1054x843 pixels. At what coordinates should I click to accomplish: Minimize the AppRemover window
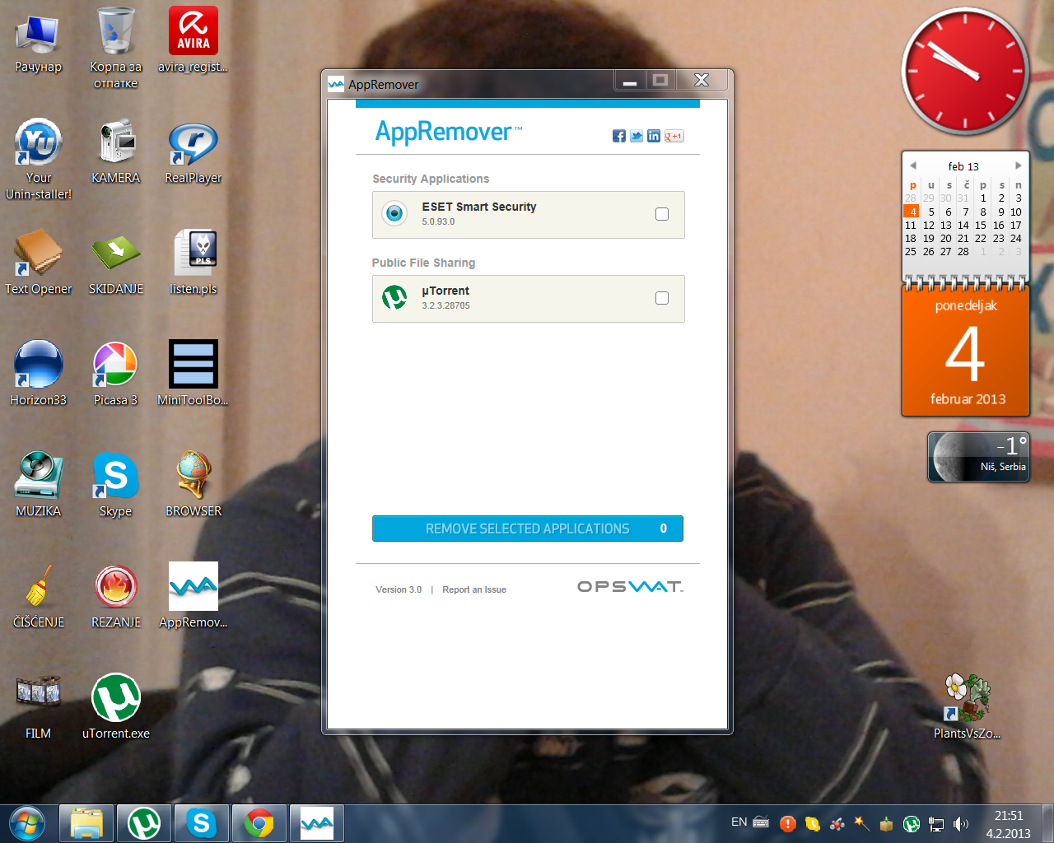(x=630, y=81)
